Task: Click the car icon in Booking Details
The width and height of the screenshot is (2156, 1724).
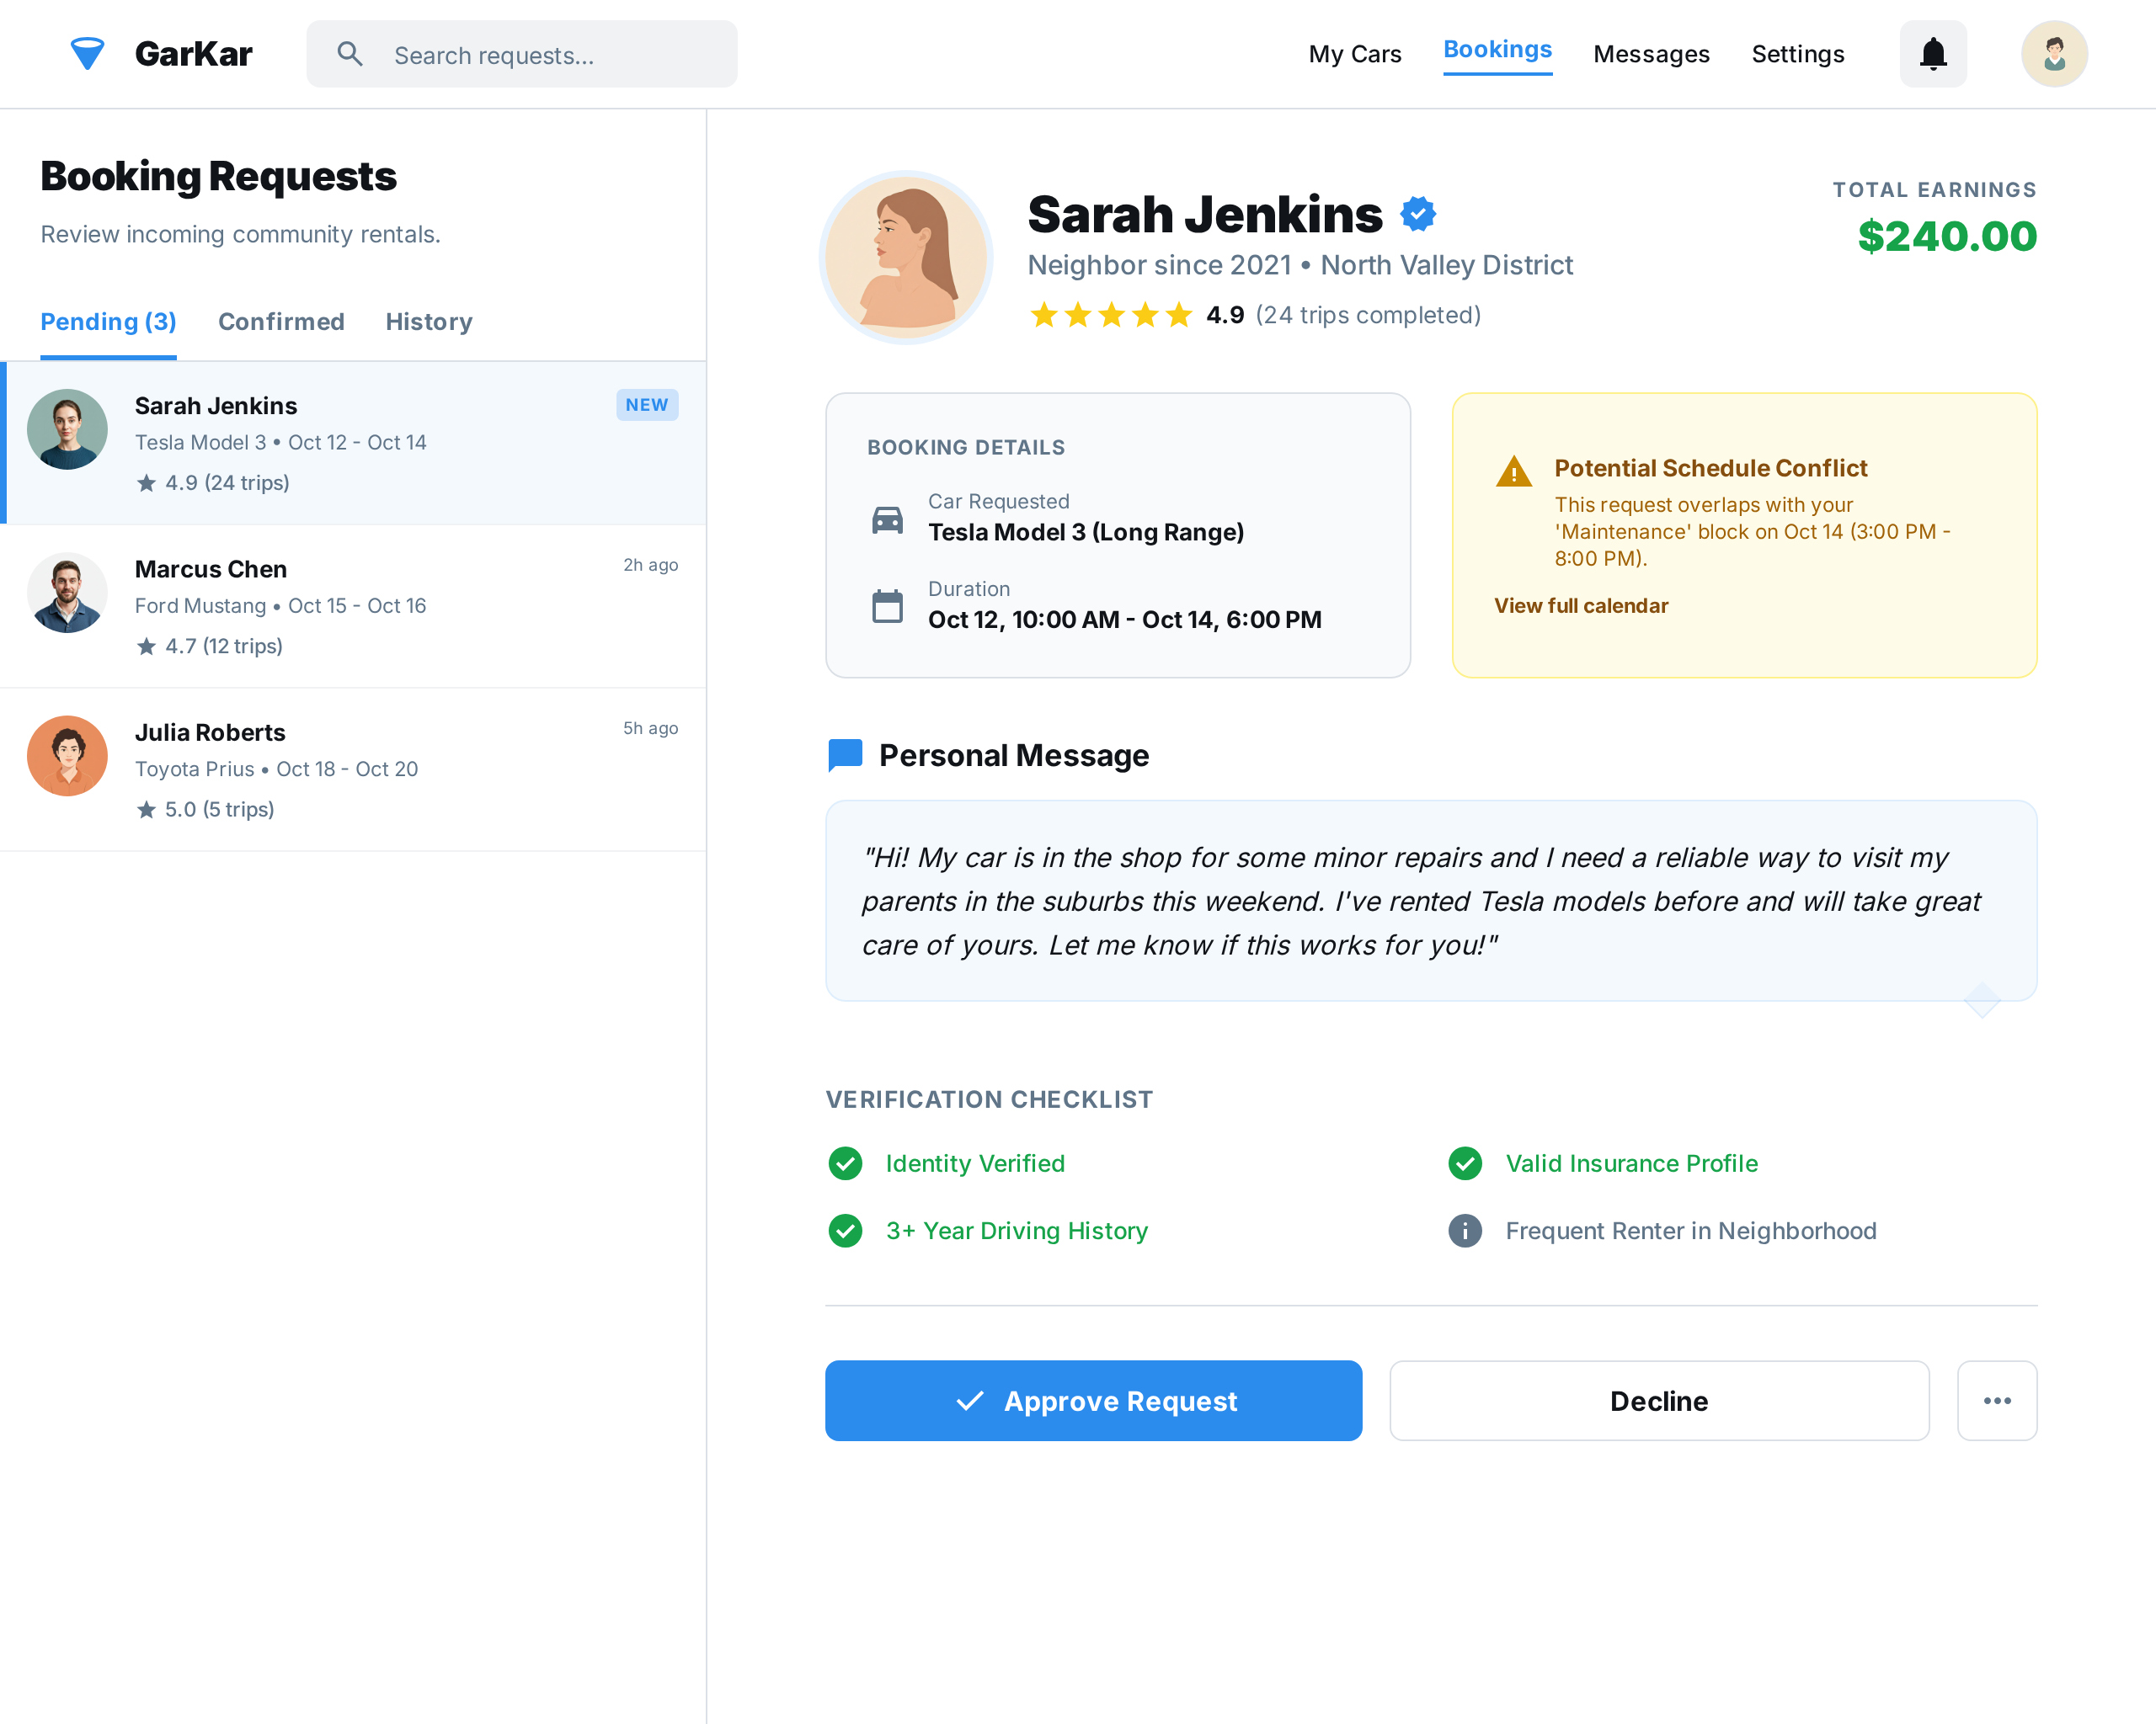Action: point(887,519)
